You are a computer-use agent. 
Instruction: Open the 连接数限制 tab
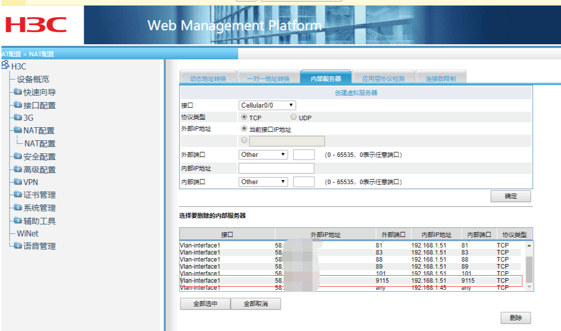click(x=441, y=78)
